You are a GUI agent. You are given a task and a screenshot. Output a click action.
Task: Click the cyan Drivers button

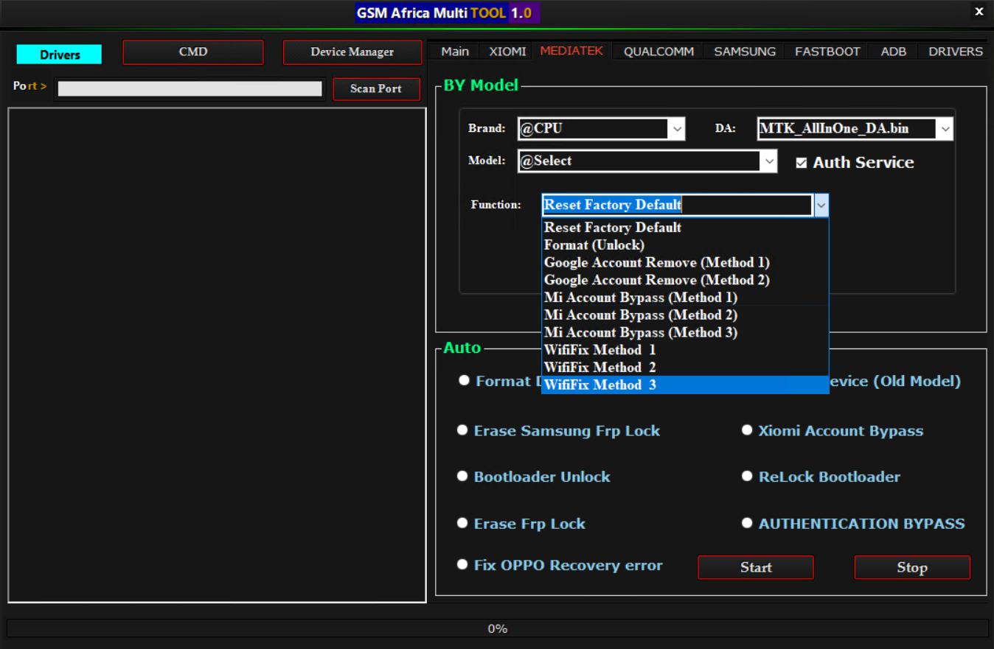[x=60, y=55]
